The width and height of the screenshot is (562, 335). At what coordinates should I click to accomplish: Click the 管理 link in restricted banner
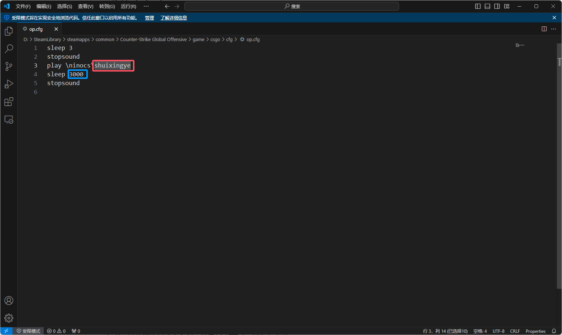click(149, 18)
